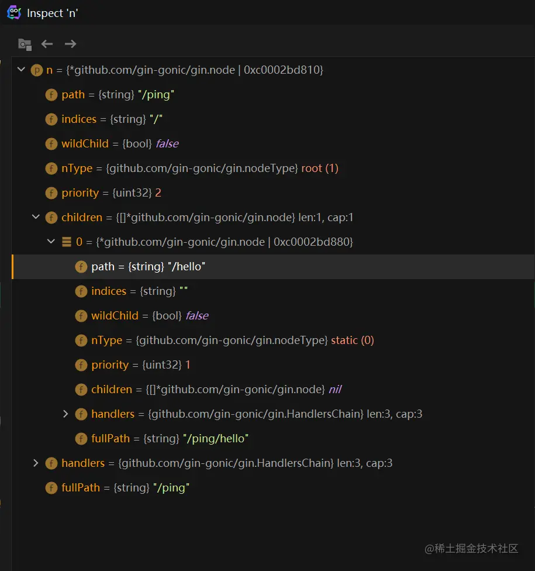Click field icon beside child wildChild false
Image resolution: width=535 pixels, height=571 pixels.
(81, 316)
